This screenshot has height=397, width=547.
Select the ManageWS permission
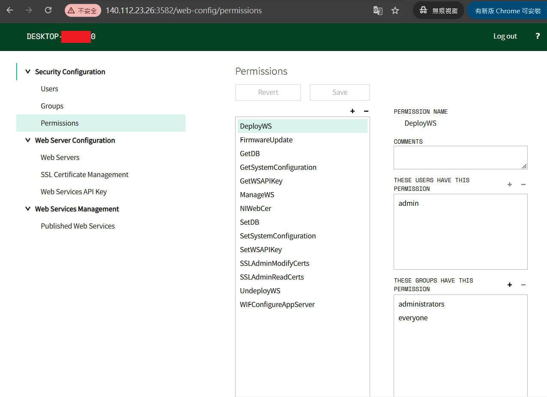302,195
